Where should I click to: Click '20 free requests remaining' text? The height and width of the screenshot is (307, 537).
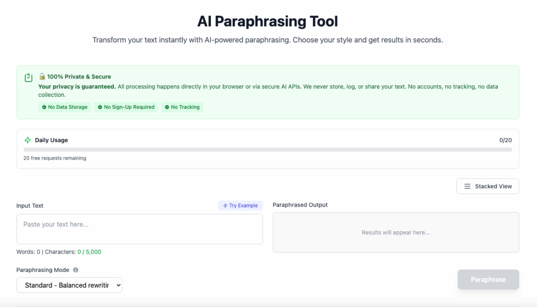point(55,158)
